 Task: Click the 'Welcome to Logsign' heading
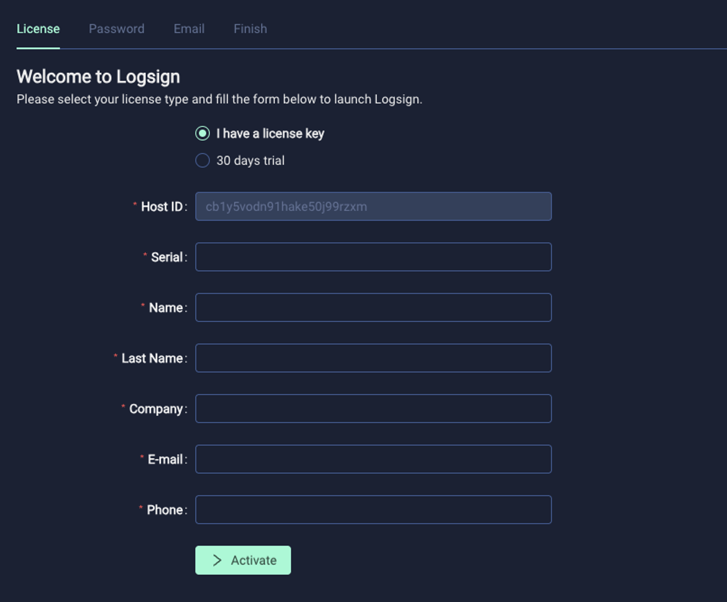pos(98,77)
